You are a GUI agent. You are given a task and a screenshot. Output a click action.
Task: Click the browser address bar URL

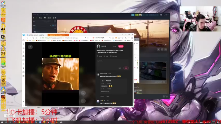pos(62,38)
